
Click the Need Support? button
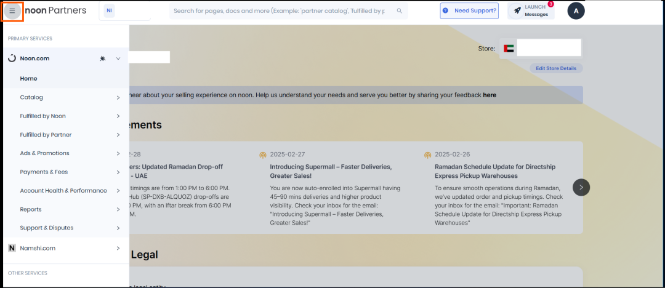tap(469, 10)
